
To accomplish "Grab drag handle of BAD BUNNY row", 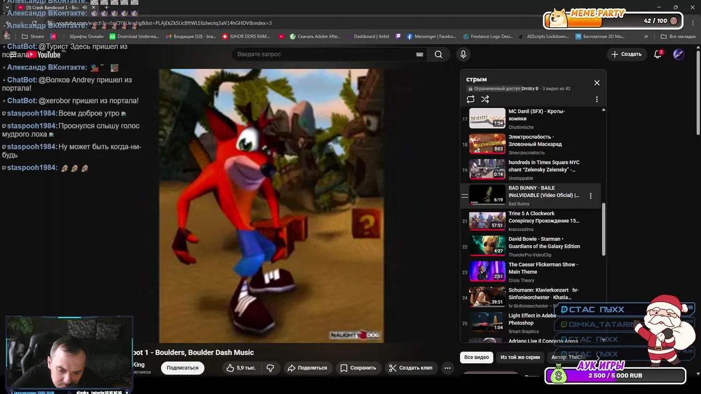I will click(x=464, y=196).
